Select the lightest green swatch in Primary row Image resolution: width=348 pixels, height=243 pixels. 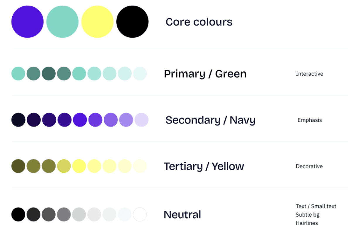(140, 74)
